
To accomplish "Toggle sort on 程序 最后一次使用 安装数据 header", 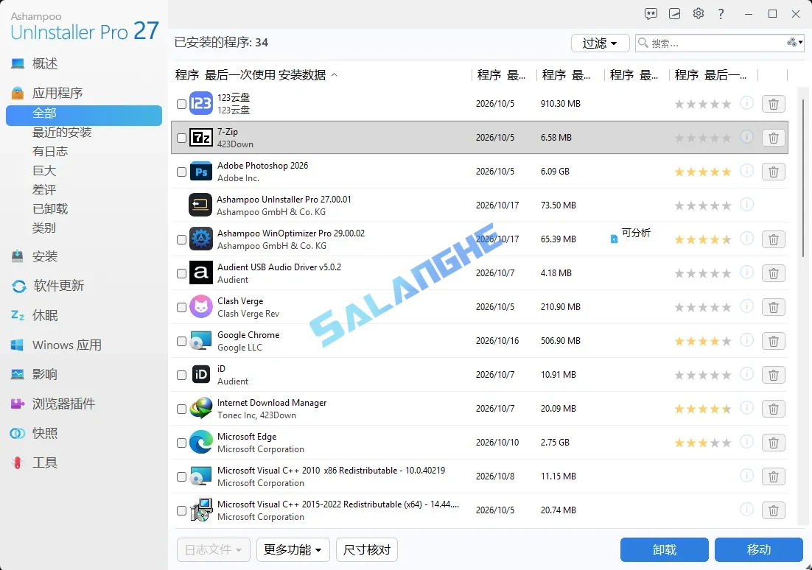I will pos(256,75).
